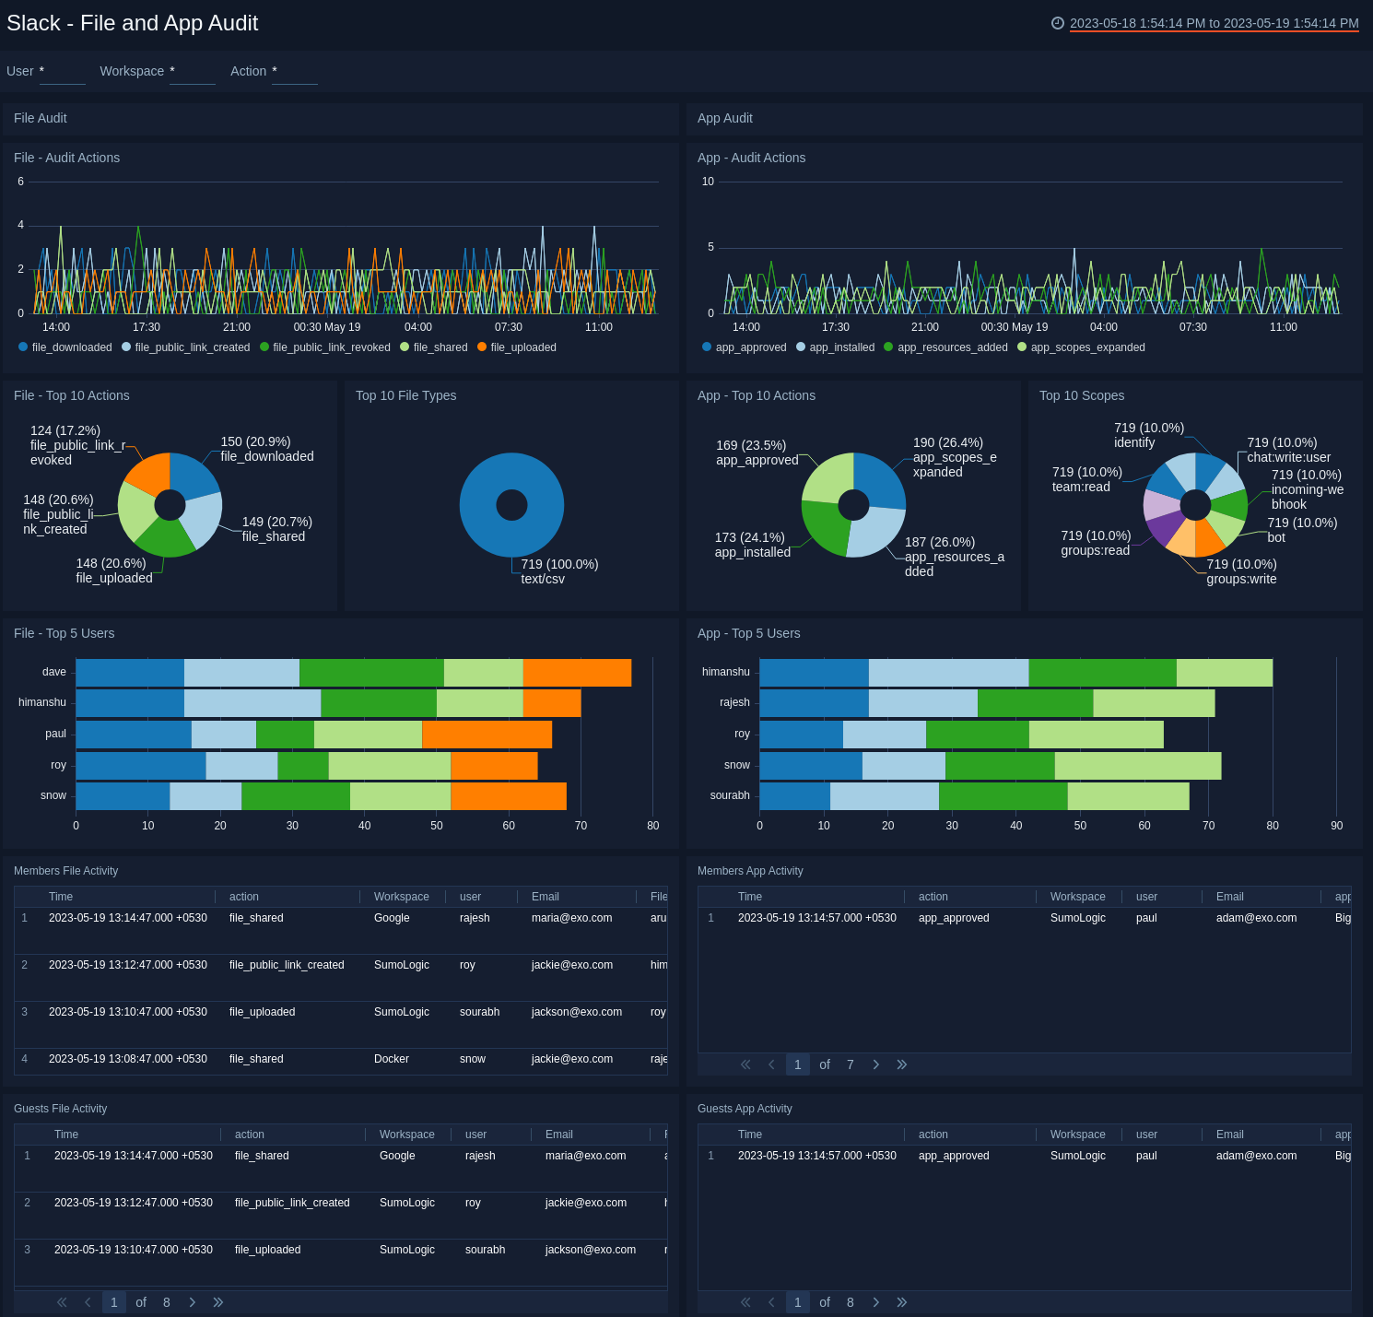1373x1317 pixels.
Task: Go to previous page of Guests App Activity
Action: tap(771, 1302)
